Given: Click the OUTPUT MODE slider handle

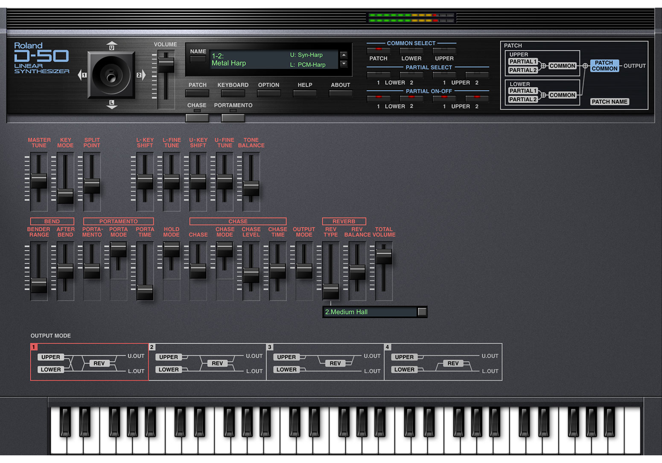Looking at the screenshot, I should (304, 271).
